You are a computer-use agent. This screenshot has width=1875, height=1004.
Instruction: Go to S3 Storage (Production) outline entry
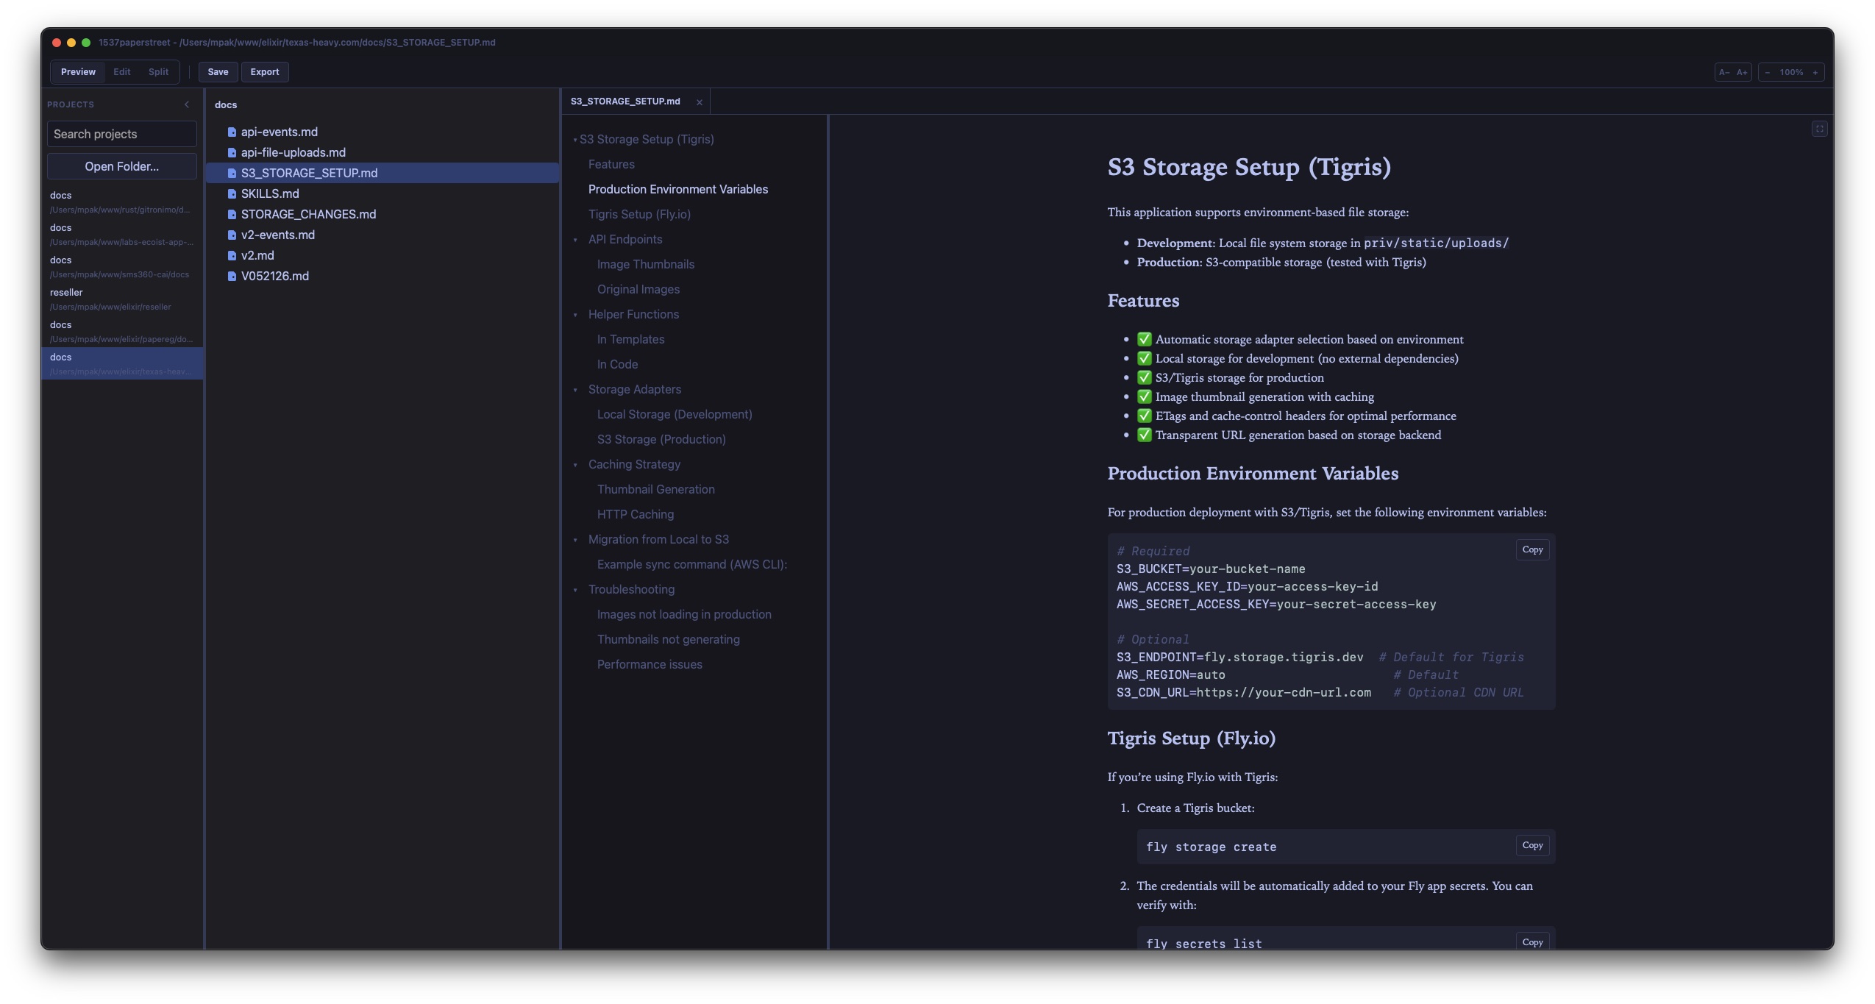[661, 439]
